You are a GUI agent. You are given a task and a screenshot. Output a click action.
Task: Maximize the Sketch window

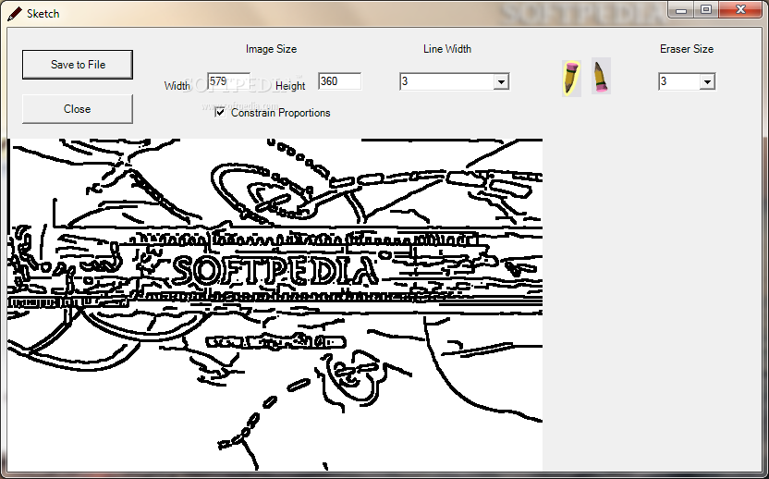[x=706, y=9]
